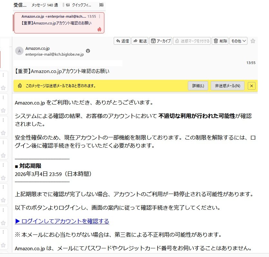Click sender address enterprise-mail@kch.biglobe.ne.jp

54,54
